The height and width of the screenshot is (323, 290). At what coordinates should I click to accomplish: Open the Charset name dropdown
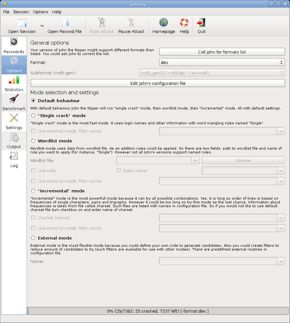click(222, 218)
